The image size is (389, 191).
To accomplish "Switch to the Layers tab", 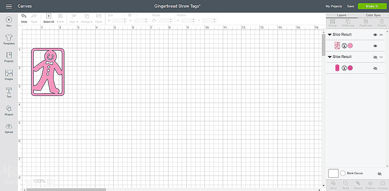I will [x=341, y=16].
